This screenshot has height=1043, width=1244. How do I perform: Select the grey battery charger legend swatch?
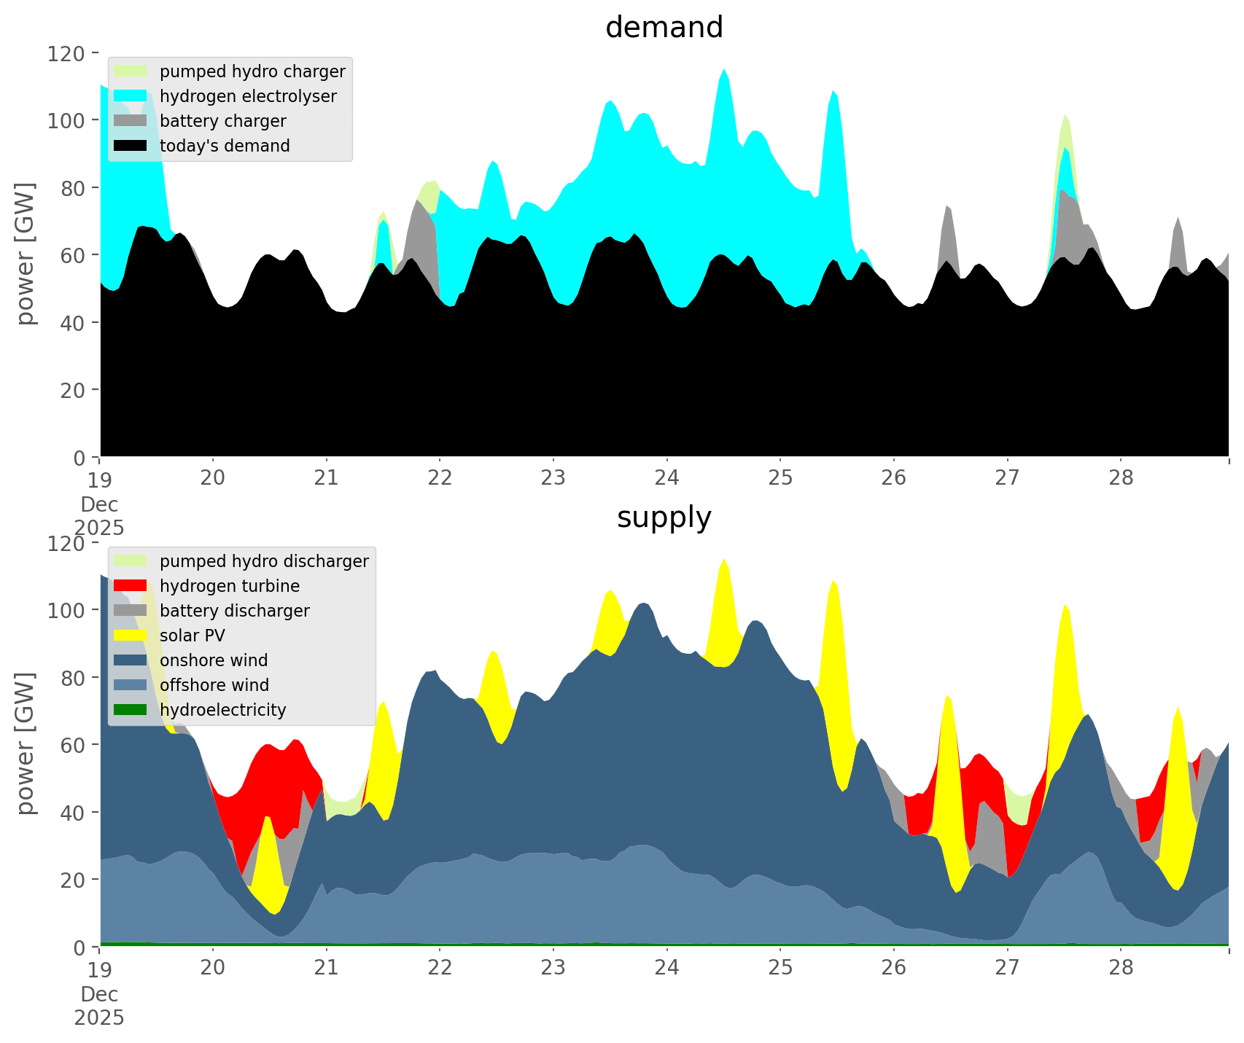coord(131,121)
